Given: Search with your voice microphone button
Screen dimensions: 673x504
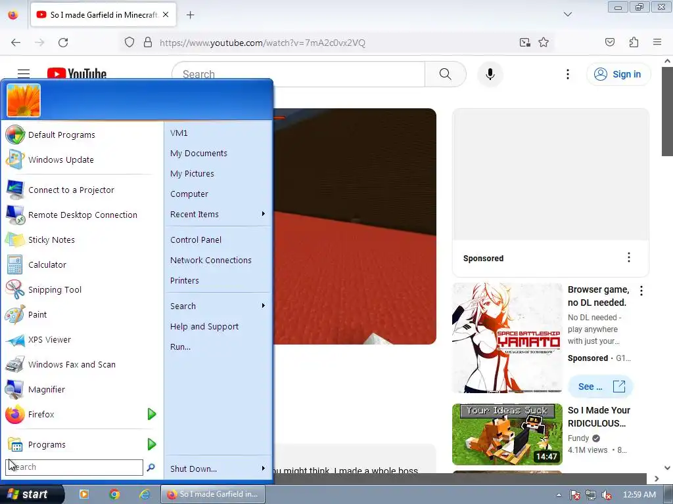Looking at the screenshot, I should 490,74.
